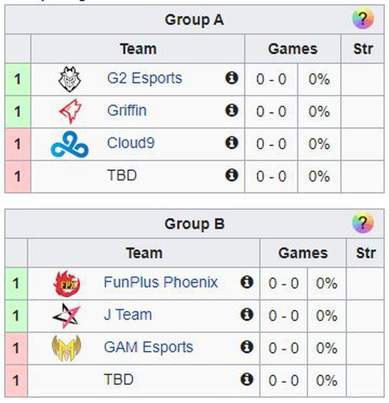Show info popup for FunPlus Phoenix
Viewport: 389px width, 403px height.
[246, 282]
